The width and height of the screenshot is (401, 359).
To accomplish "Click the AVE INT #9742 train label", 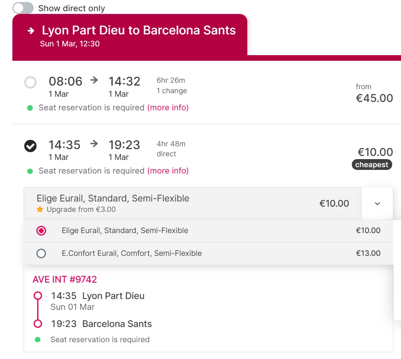I will pos(65,279).
